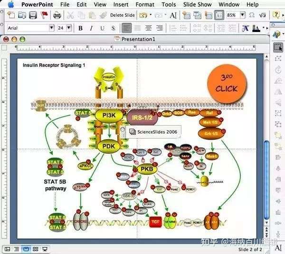The image size is (285, 254).
Task: Open the Arial font name dropdown
Action: click(x=51, y=28)
